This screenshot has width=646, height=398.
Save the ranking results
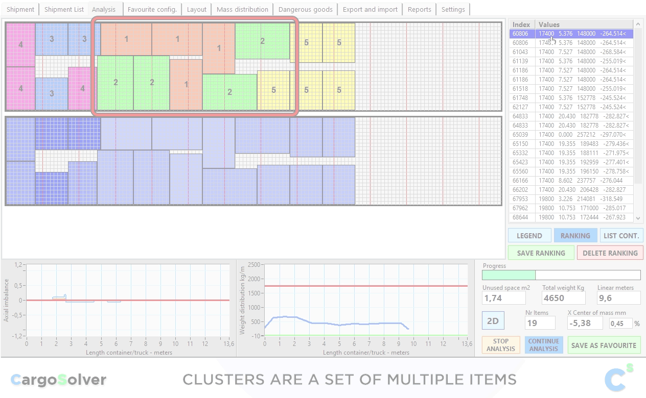coord(541,253)
